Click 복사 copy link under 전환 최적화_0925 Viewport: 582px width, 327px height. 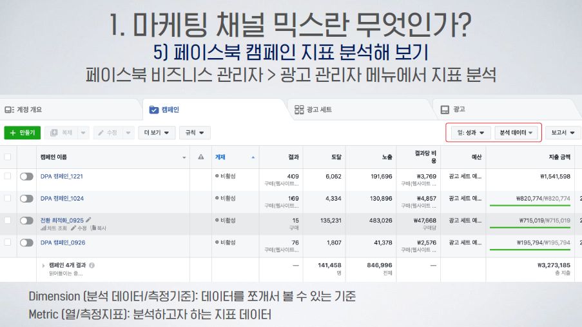pyautogui.click(x=99, y=228)
